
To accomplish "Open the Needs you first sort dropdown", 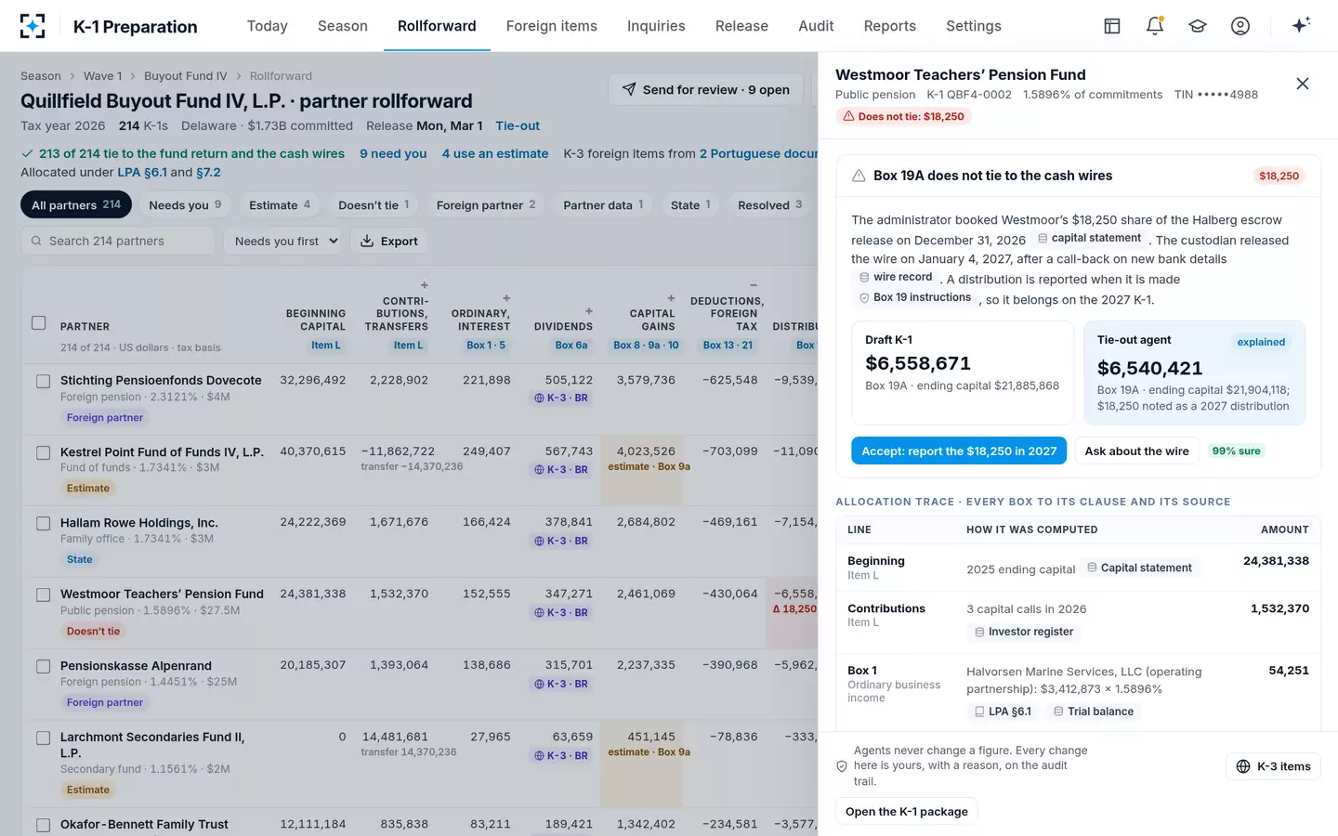I will pos(283,242).
